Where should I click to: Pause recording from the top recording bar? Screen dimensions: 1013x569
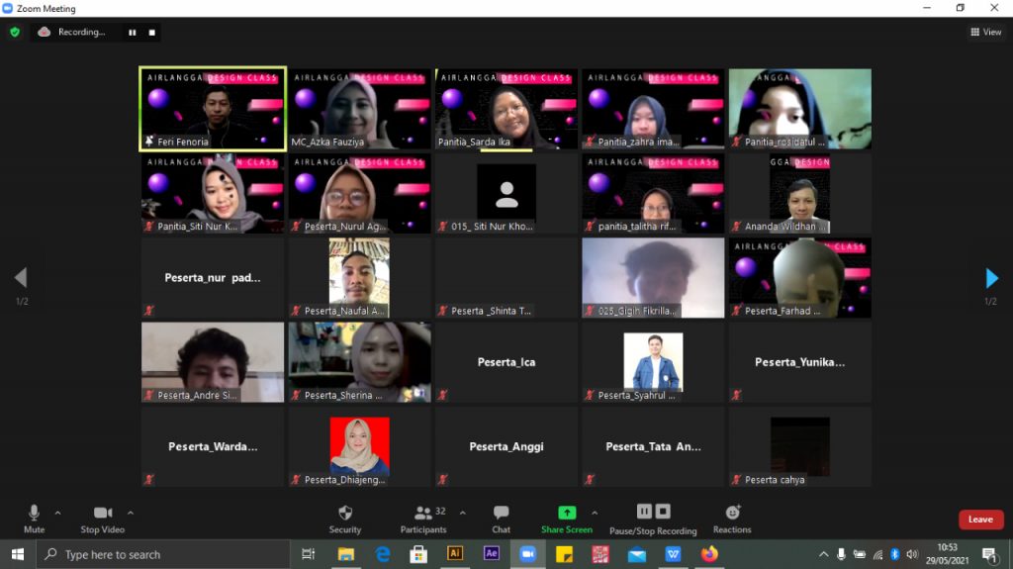(132, 32)
